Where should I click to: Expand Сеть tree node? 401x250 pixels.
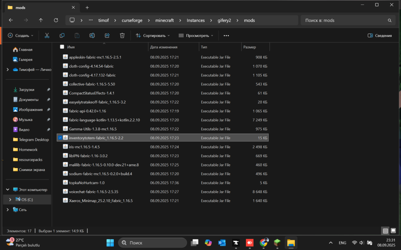tap(8, 210)
